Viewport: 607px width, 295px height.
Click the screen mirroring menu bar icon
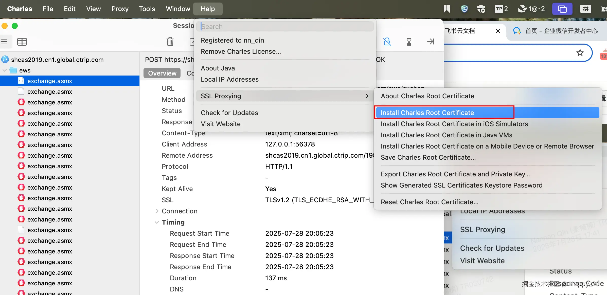(x=562, y=9)
